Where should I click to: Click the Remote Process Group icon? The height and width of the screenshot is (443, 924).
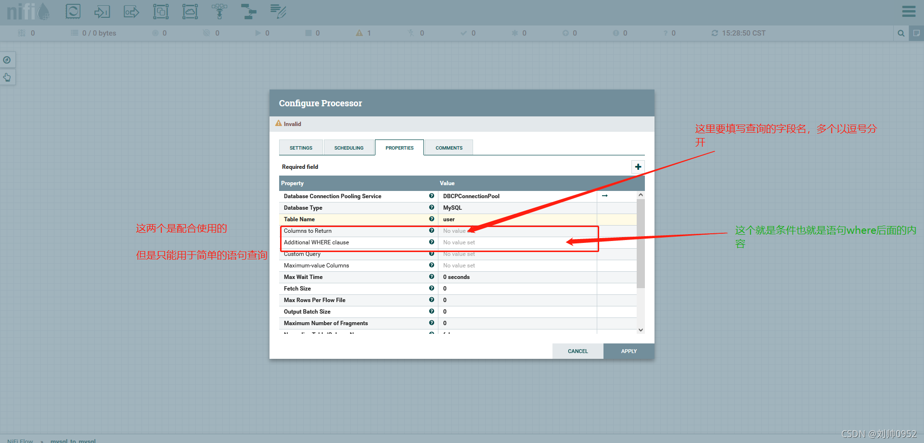(x=190, y=12)
